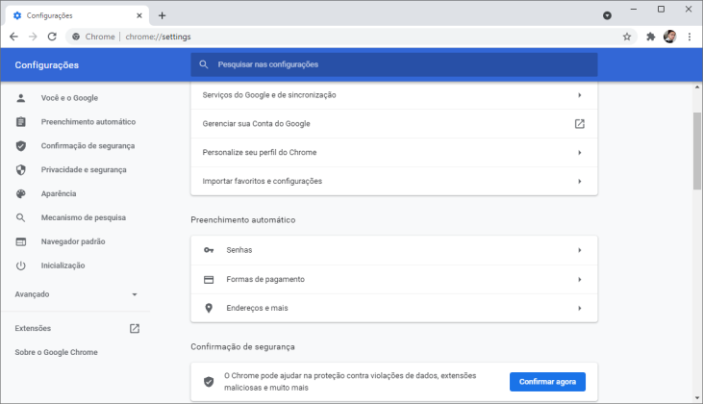Screen dimensions: 703x404
Task: Open Chrome's three-dot menu
Action: (x=690, y=37)
